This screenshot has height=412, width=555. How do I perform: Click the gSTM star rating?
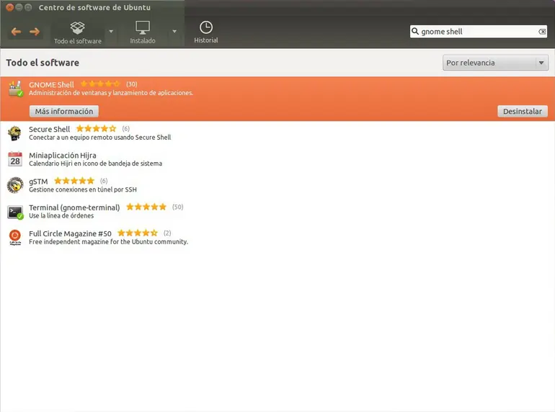coord(74,181)
